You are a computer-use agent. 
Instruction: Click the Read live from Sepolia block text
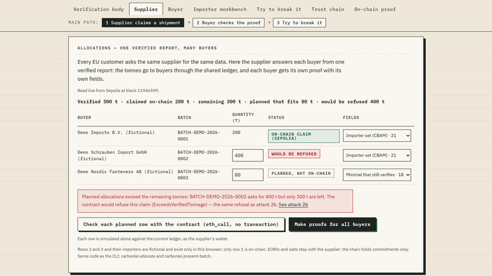118,91
